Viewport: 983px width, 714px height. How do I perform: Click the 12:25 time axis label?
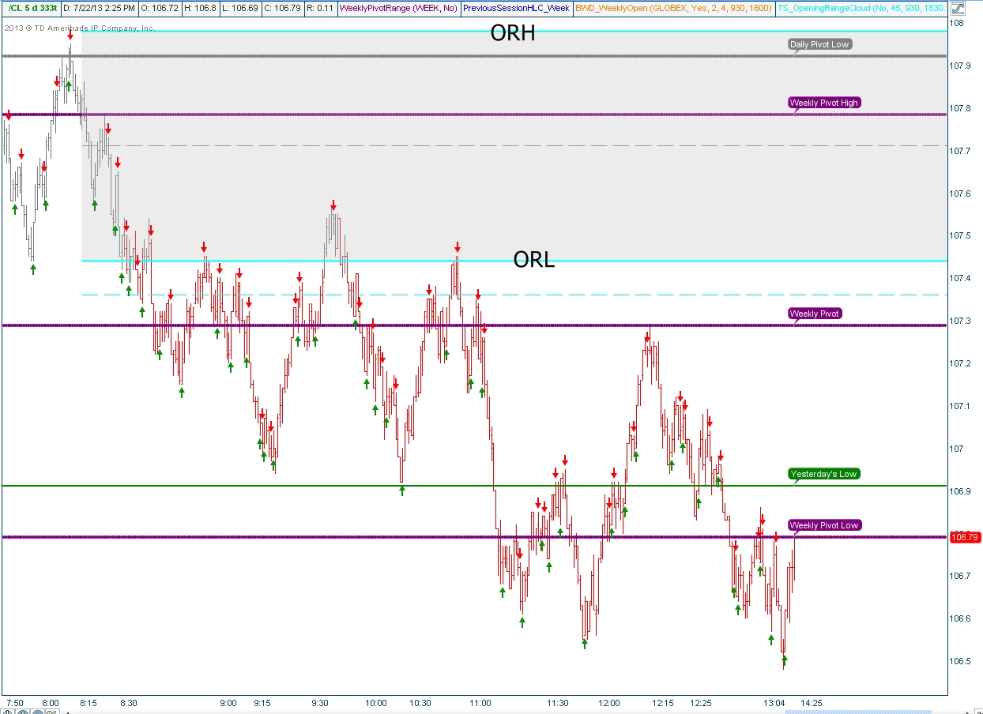coord(701,703)
